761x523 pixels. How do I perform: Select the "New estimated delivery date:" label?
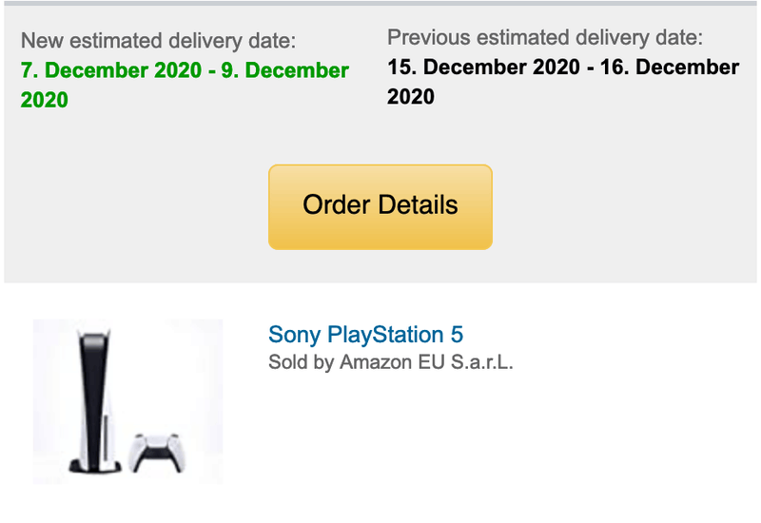(158, 41)
